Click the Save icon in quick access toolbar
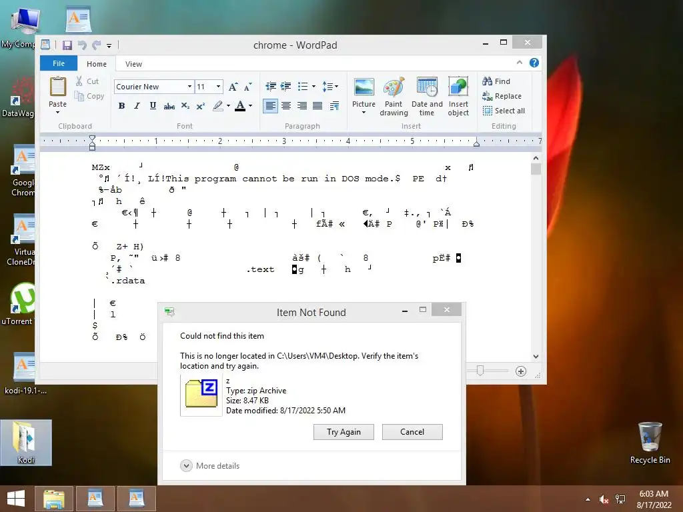 [67, 45]
